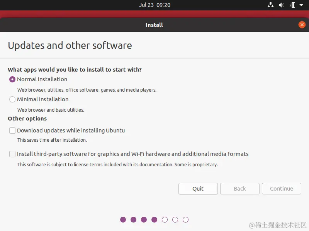Open the Jul 23 09:20 clock menu
The width and height of the screenshot is (309, 231).
click(154, 5)
